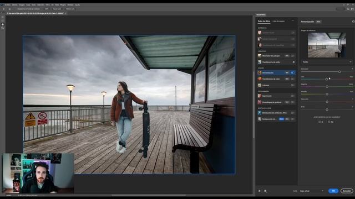This screenshot has height=199, width=355.
Task: Download Transferencia de estilo via cloud icon
Action: 293,62
